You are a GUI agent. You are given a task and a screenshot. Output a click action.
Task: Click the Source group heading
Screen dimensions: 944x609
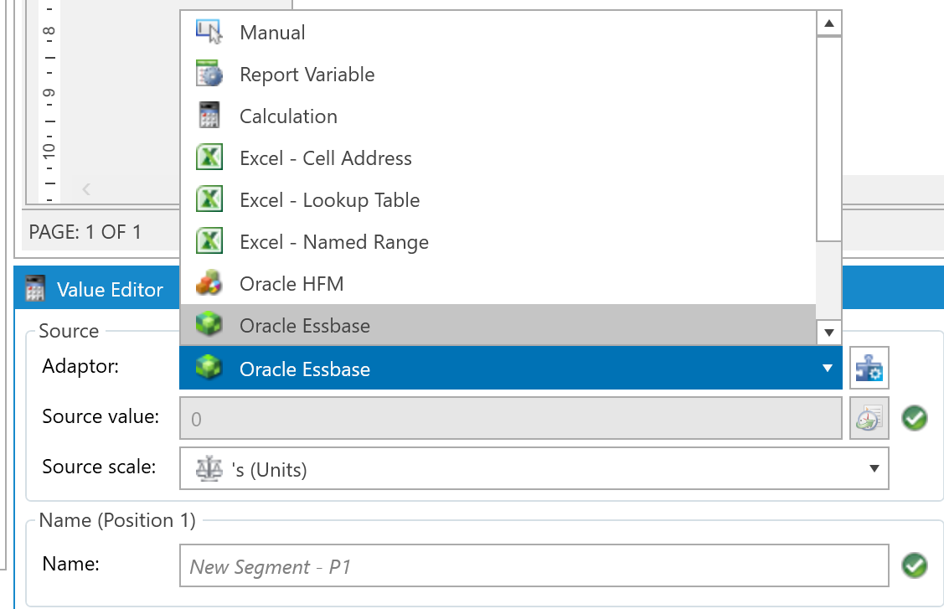(69, 331)
